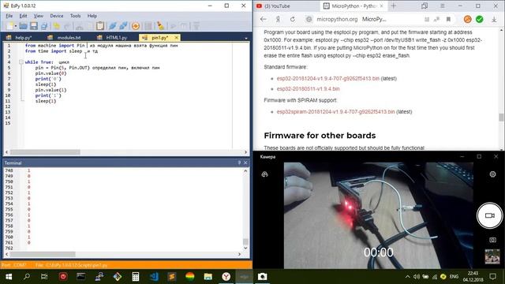Click the Save All icon in EsPy toolbar
This screenshot has height=284, width=505.
(44, 26)
